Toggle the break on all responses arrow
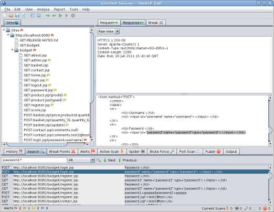This screenshot has height=212, width=274. [x=54, y=16]
